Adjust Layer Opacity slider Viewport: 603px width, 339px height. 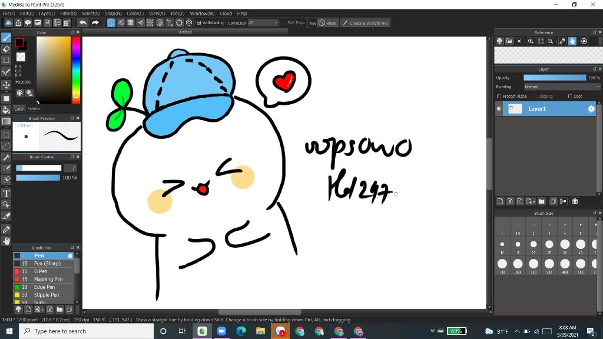click(x=555, y=78)
